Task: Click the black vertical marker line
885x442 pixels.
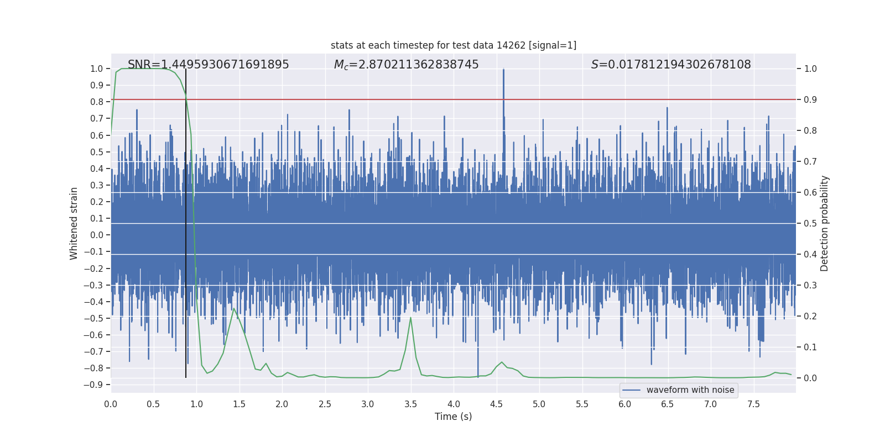Action: click(186, 223)
